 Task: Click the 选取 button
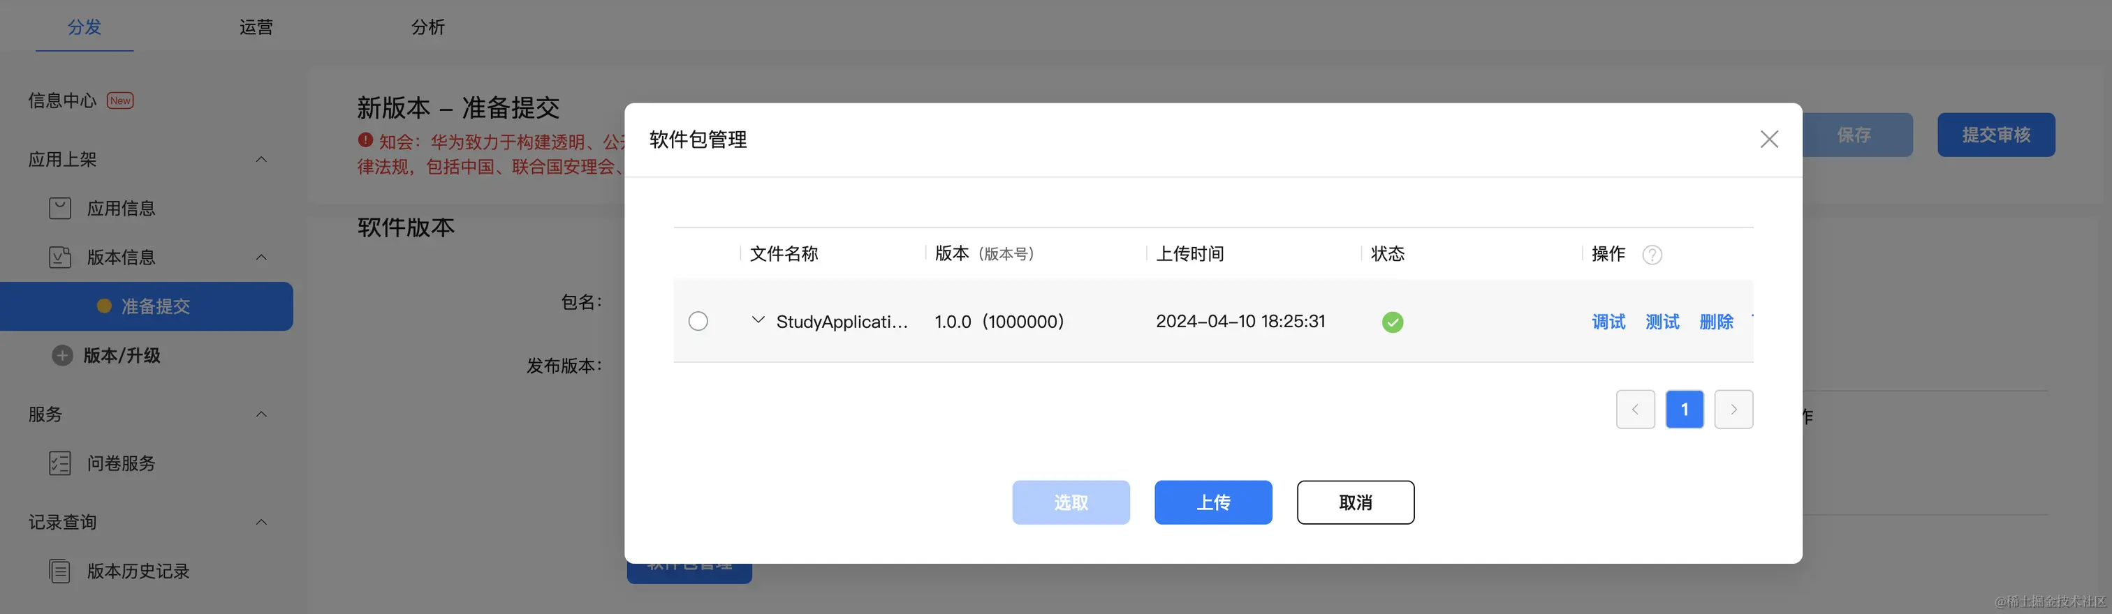pyautogui.click(x=1071, y=502)
